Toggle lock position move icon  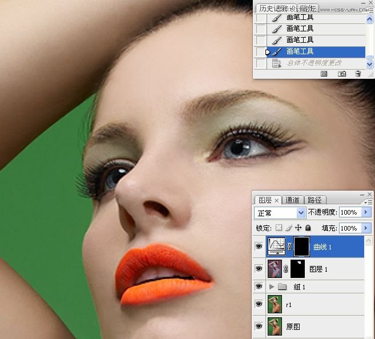click(298, 228)
